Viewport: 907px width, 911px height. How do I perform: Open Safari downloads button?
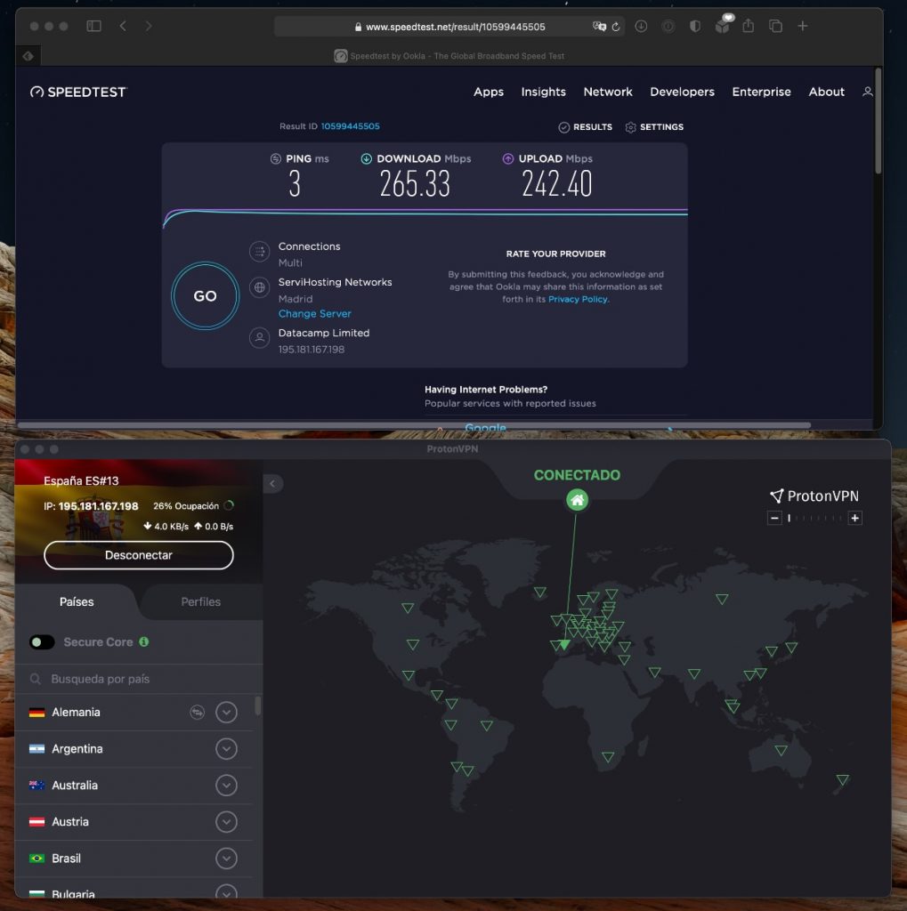641,26
